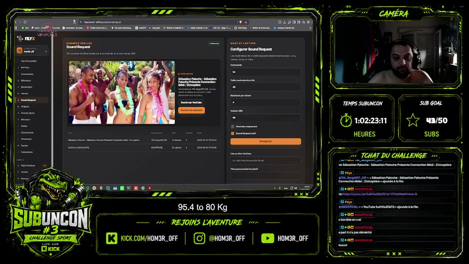Click the Ouvrir sur YouTube button
Viewport: 469px width, 264px height.
tap(191, 103)
